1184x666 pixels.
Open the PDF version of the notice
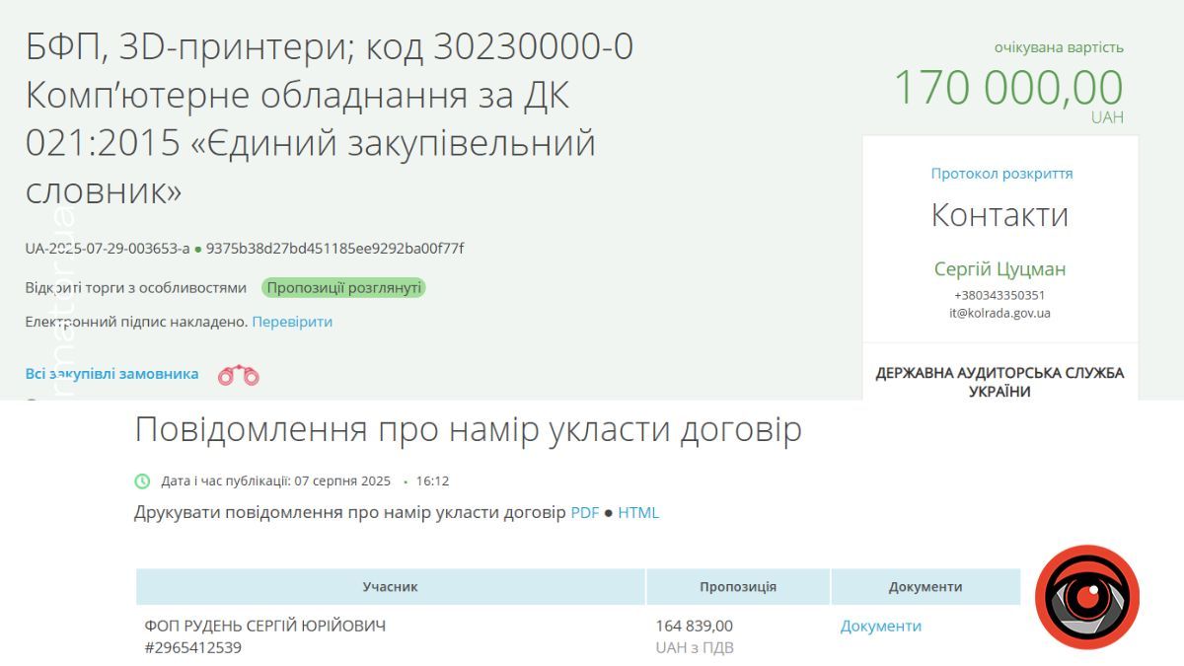tap(586, 513)
